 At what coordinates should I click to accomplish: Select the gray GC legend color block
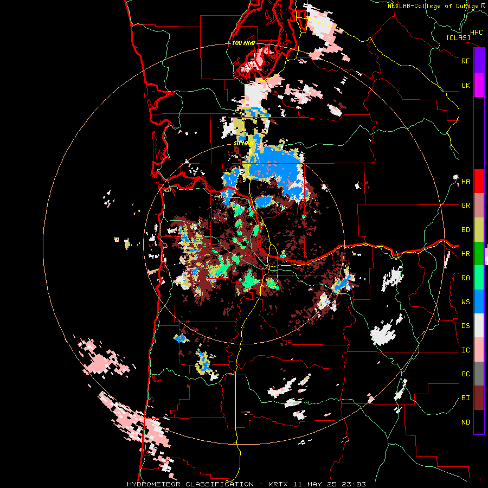pyautogui.click(x=479, y=374)
